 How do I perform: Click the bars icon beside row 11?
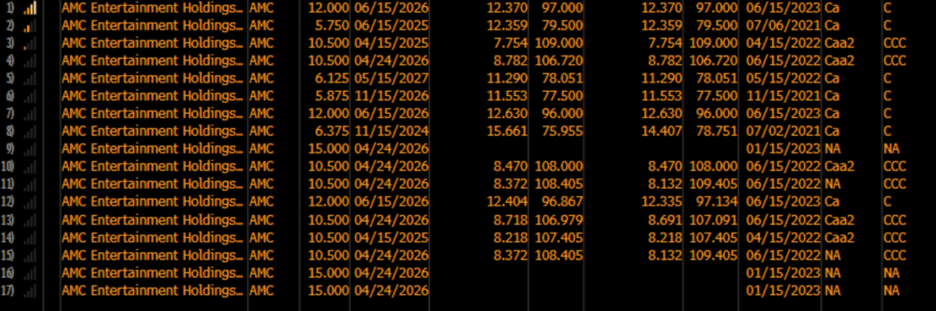[30, 184]
